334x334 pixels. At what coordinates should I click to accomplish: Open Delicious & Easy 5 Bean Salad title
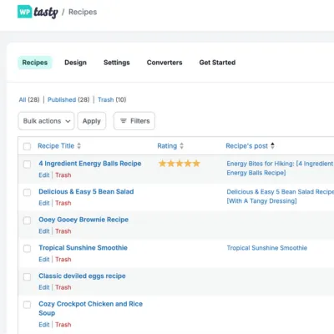coord(86,191)
